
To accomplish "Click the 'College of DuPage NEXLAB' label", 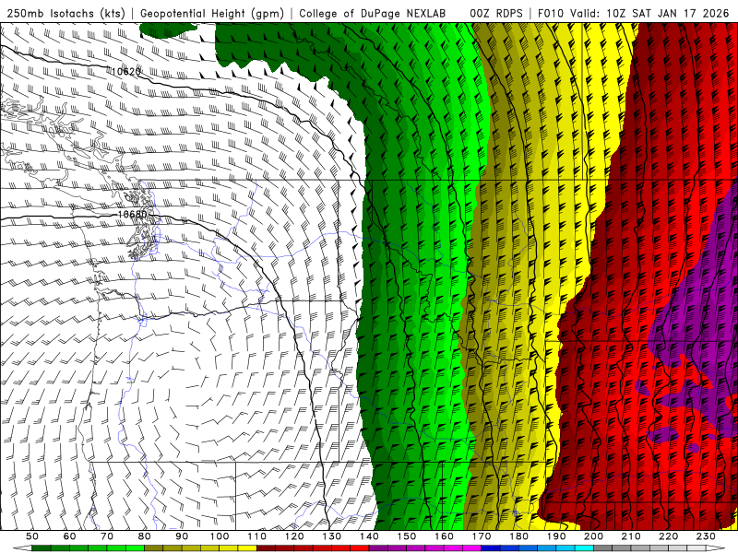I will pyautogui.click(x=372, y=14).
